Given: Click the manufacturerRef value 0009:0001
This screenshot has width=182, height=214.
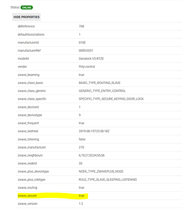Looking at the screenshot, I should point(86,51).
